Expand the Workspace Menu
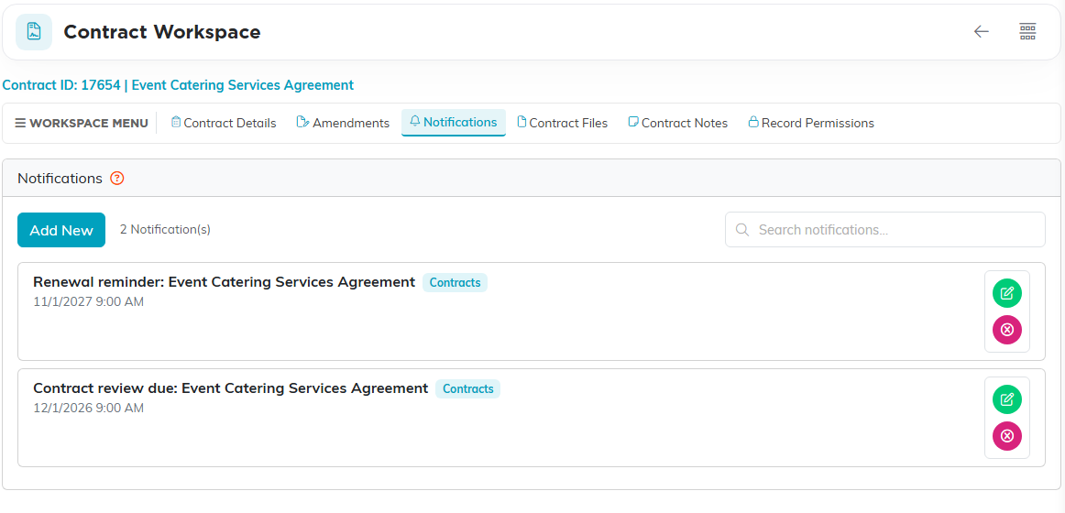Image resolution: width=1065 pixels, height=513 pixels. point(82,124)
